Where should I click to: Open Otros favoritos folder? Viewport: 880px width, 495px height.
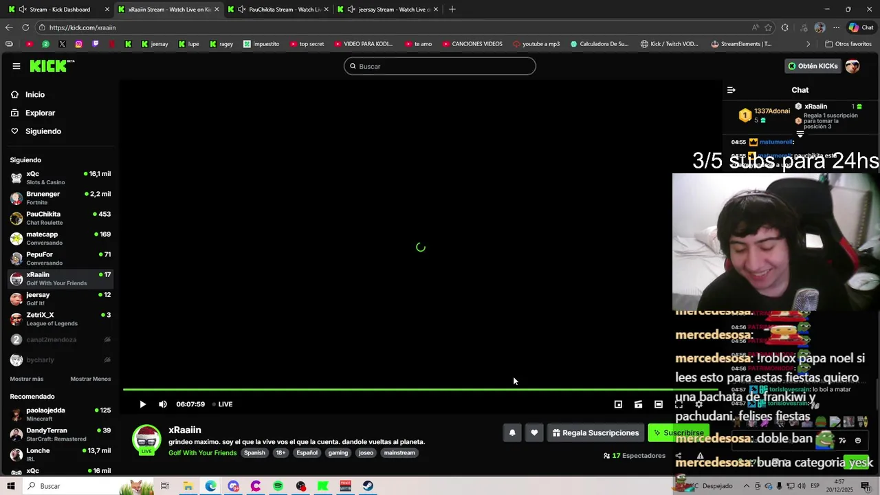pyautogui.click(x=848, y=44)
